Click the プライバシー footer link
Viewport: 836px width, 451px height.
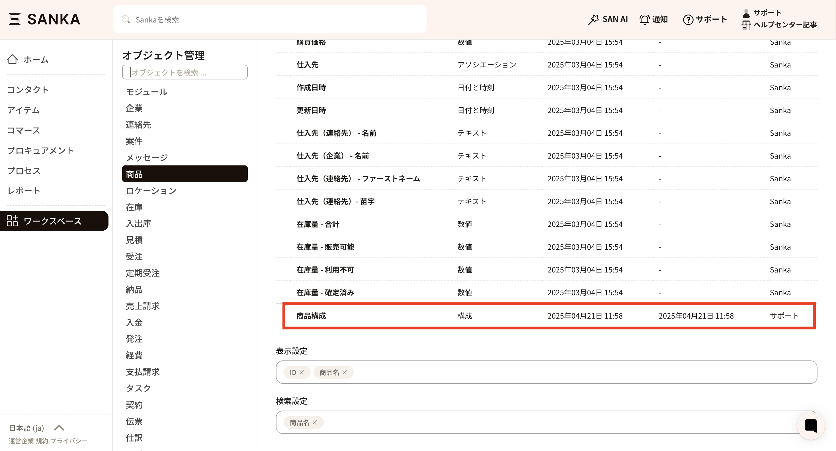click(69, 441)
